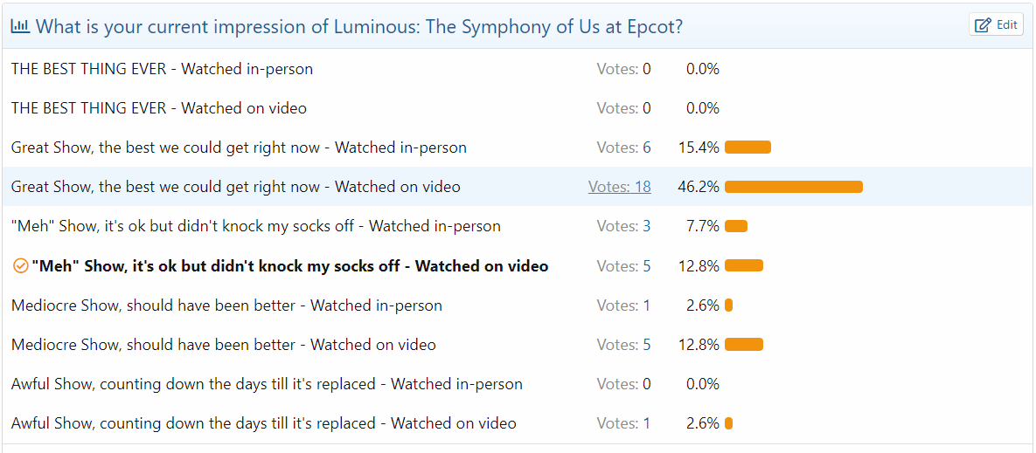Click the bold 'Meh Show - Watched on video' answer

pos(289,266)
